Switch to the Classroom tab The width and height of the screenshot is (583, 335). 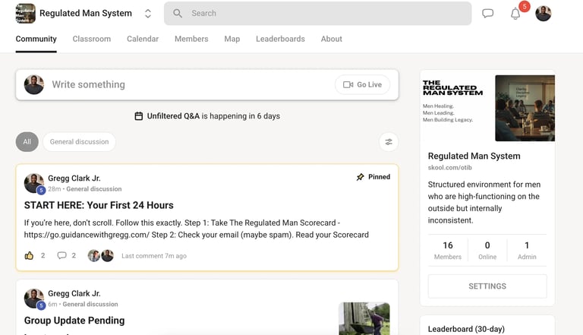point(91,39)
